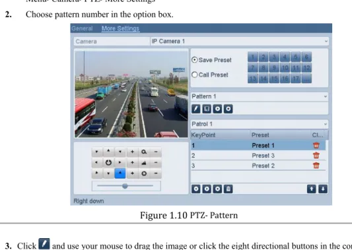Click preset number button 12

(306, 68)
